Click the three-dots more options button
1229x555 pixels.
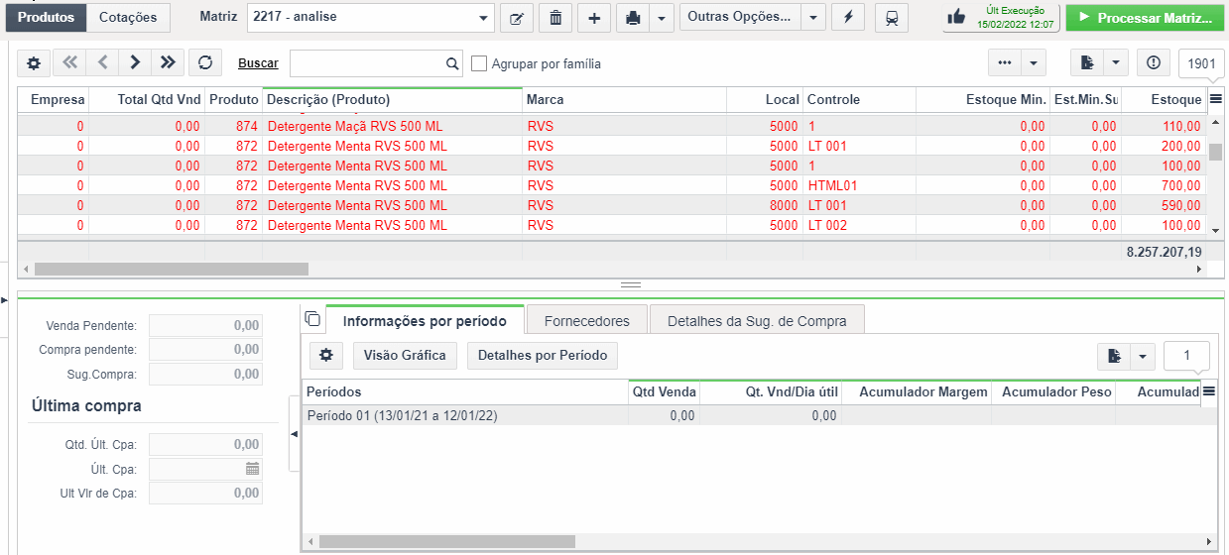[x=1005, y=63]
